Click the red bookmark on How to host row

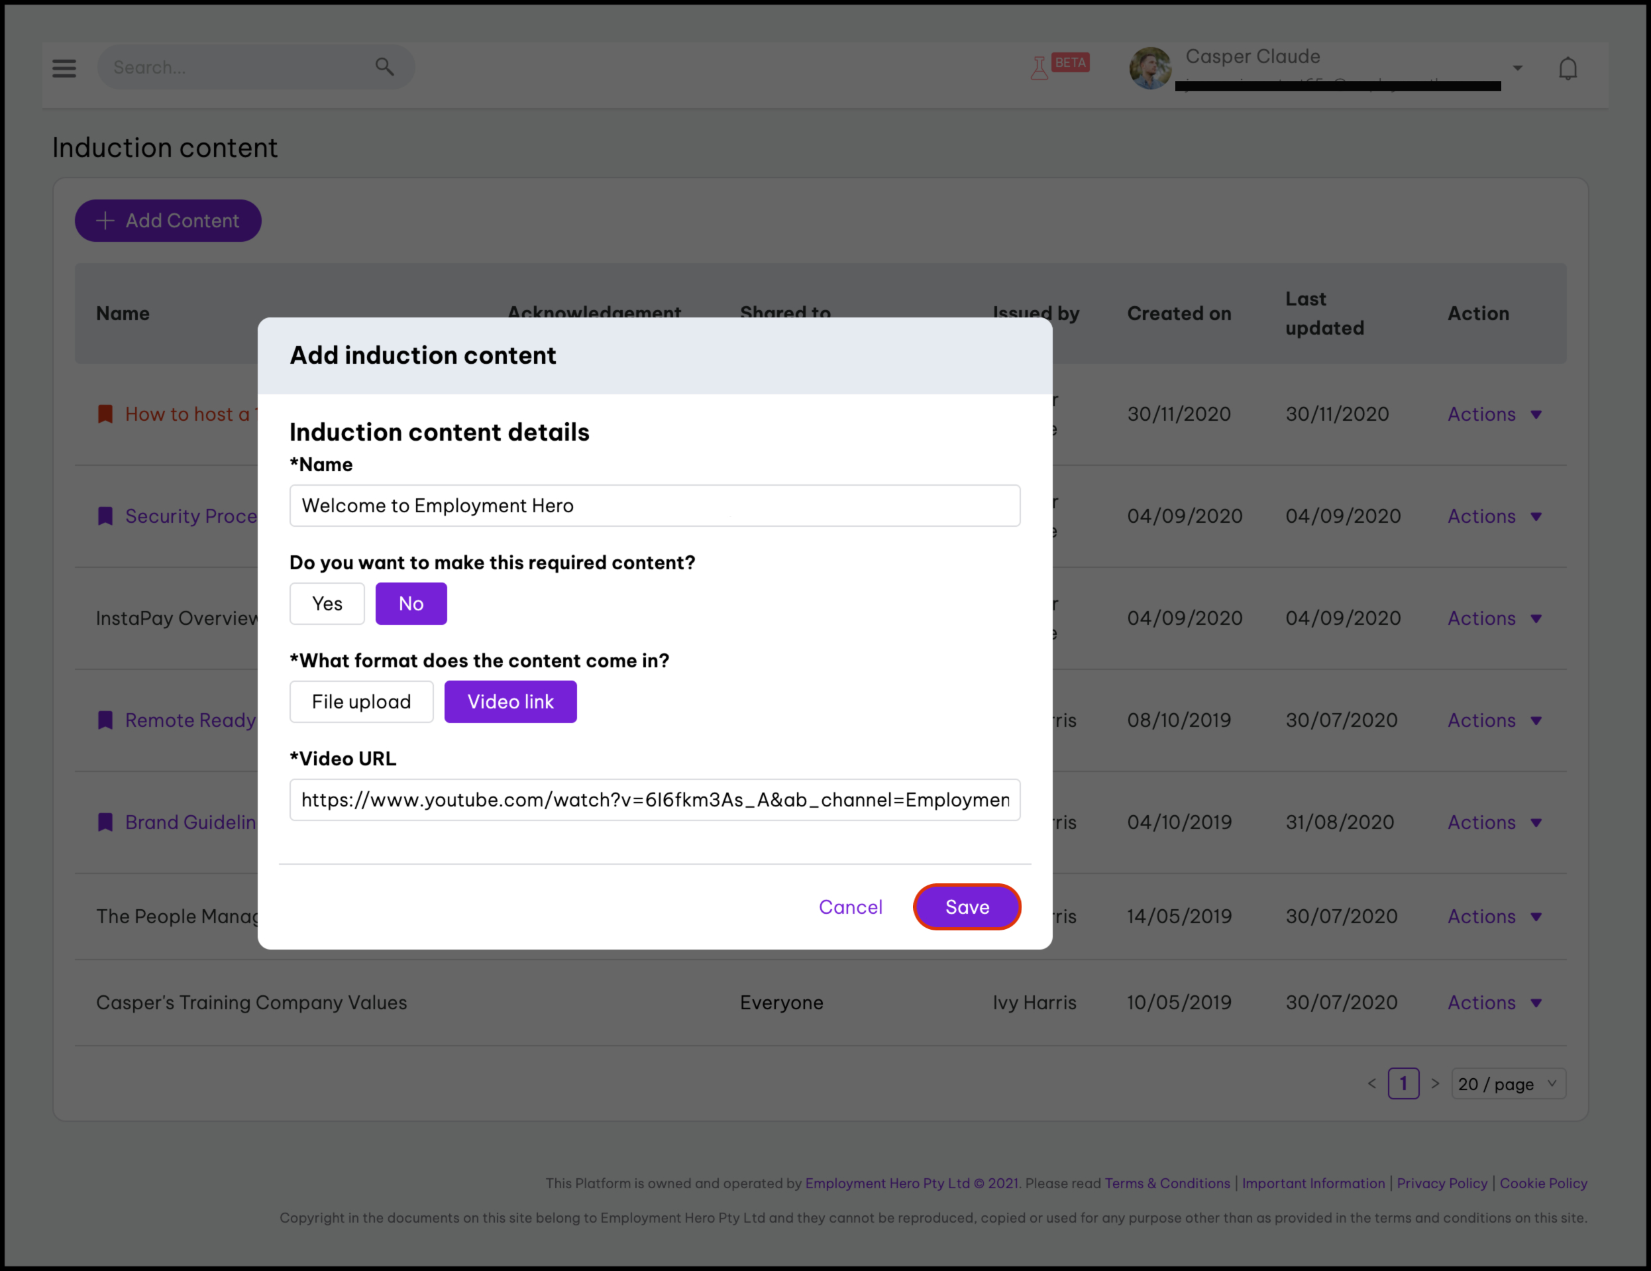point(105,414)
